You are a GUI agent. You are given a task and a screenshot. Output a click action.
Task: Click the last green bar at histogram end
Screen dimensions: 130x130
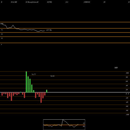pyautogui.click(x=47, y=91)
